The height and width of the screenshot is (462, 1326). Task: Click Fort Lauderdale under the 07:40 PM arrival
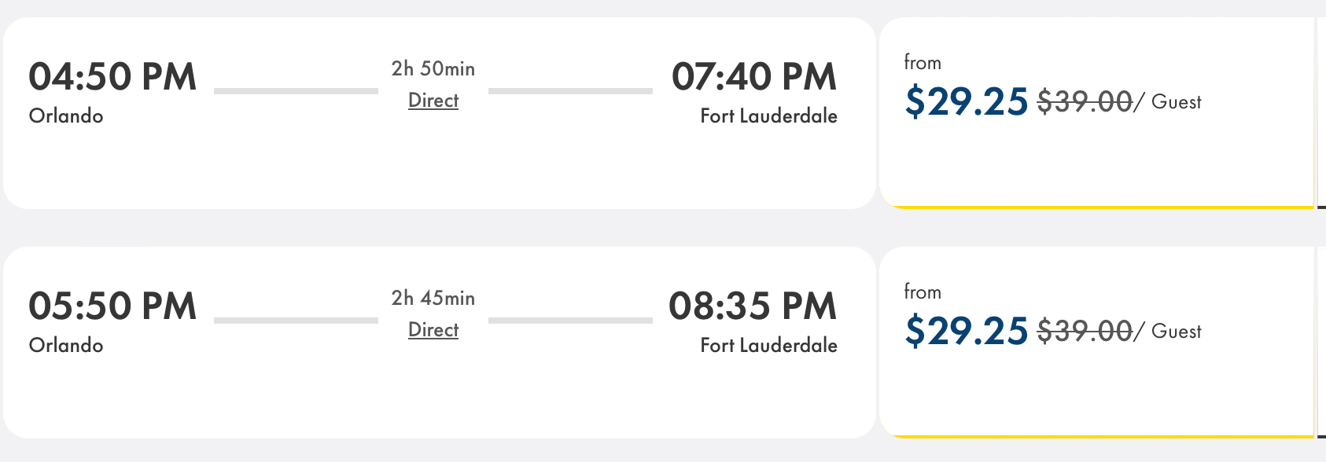tap(768, 116)
